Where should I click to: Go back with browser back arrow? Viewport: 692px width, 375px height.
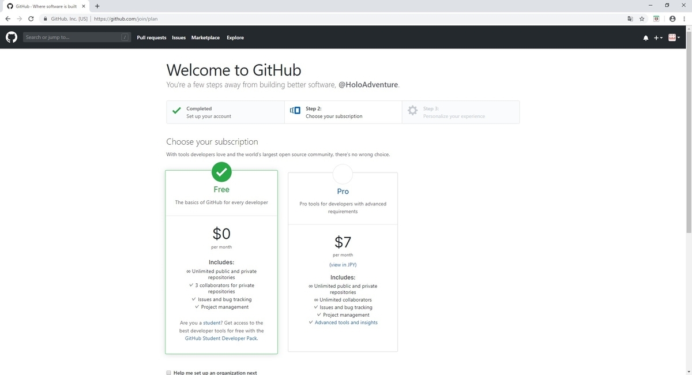click(7, 18)
